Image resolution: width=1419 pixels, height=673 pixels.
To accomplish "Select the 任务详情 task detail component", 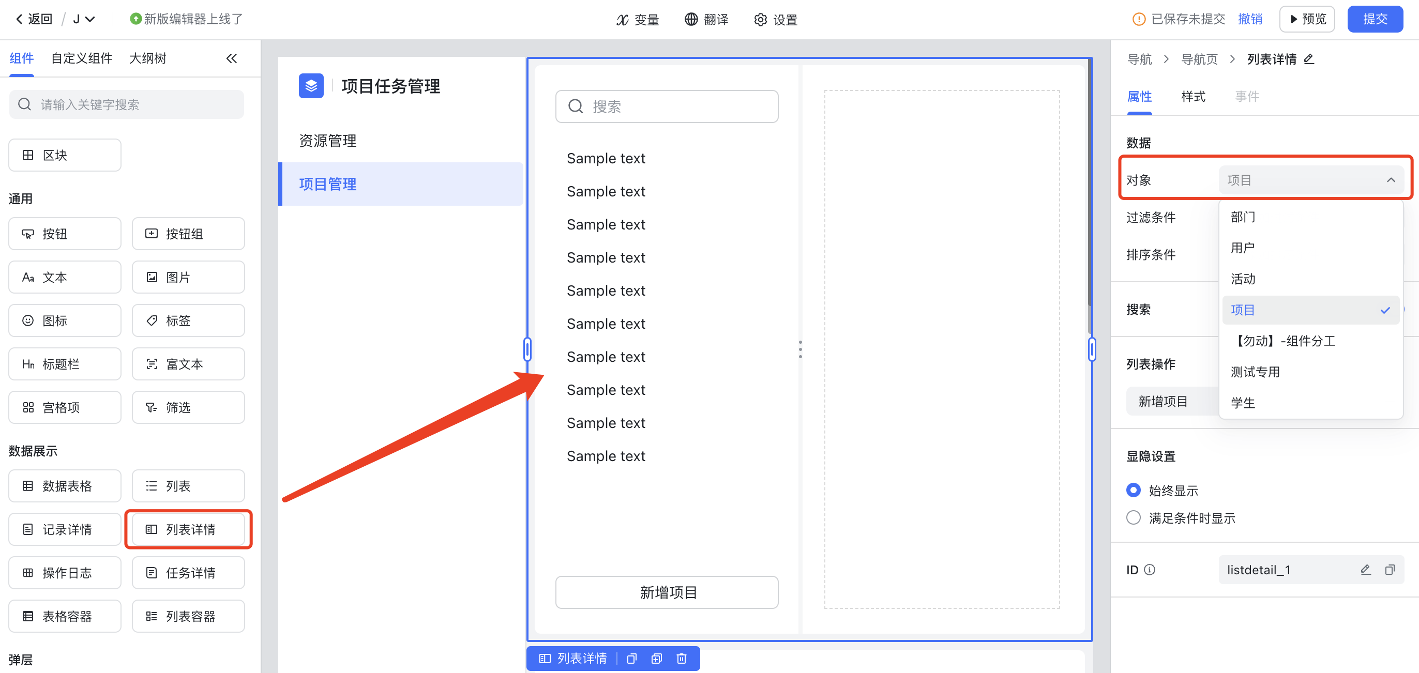I will 188,573.
